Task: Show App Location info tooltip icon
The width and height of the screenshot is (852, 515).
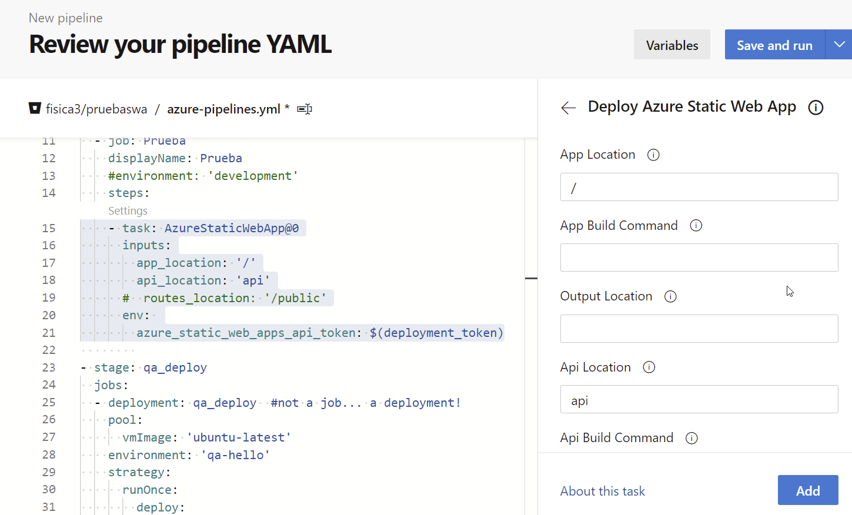Action: pyautogui.click(x=653, y=155)
